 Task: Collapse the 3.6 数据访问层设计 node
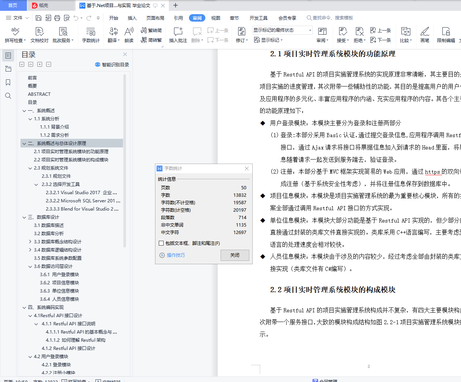tap(30, 266)
